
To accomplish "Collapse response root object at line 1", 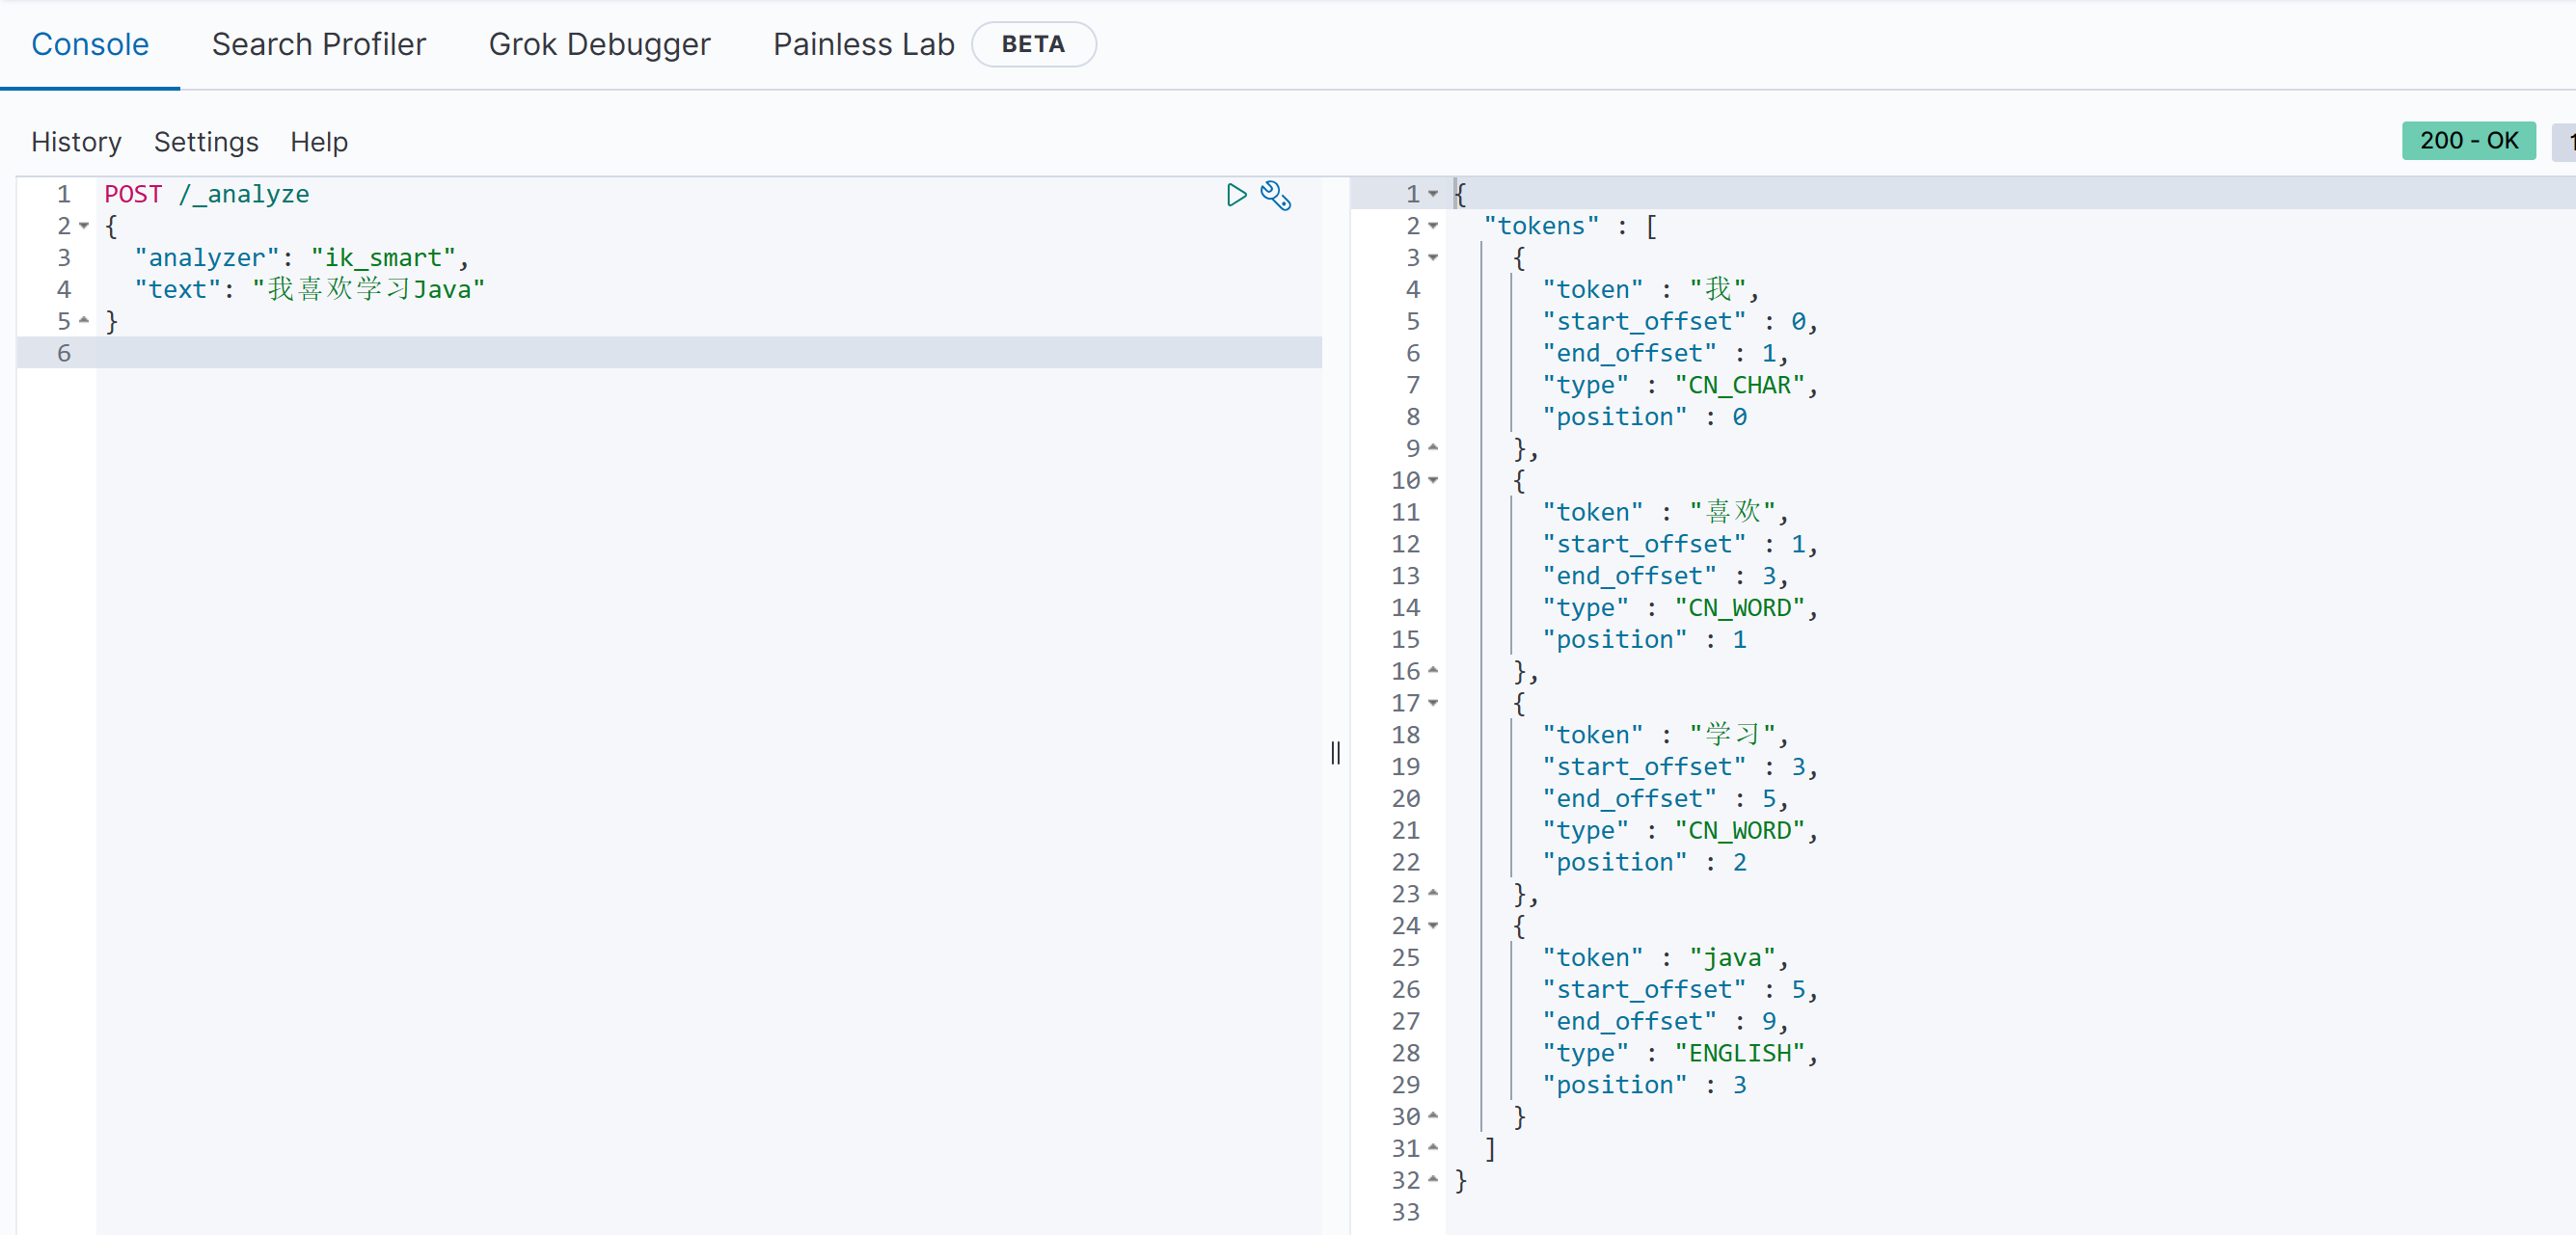I will click(1433, 194).
